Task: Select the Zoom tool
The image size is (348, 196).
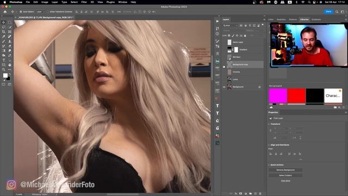Action: pyautogui.click(x=4, y=70)
